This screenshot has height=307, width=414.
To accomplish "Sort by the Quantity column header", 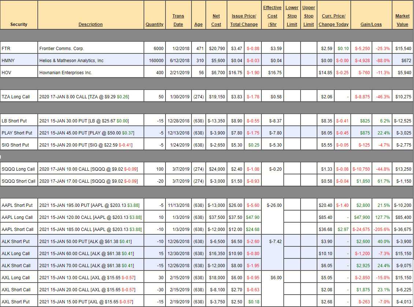I will 154,24.
